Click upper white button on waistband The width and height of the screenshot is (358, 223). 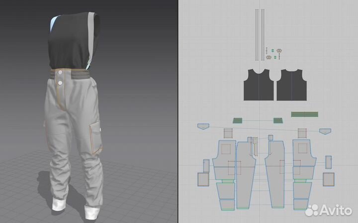click(61, 73)
